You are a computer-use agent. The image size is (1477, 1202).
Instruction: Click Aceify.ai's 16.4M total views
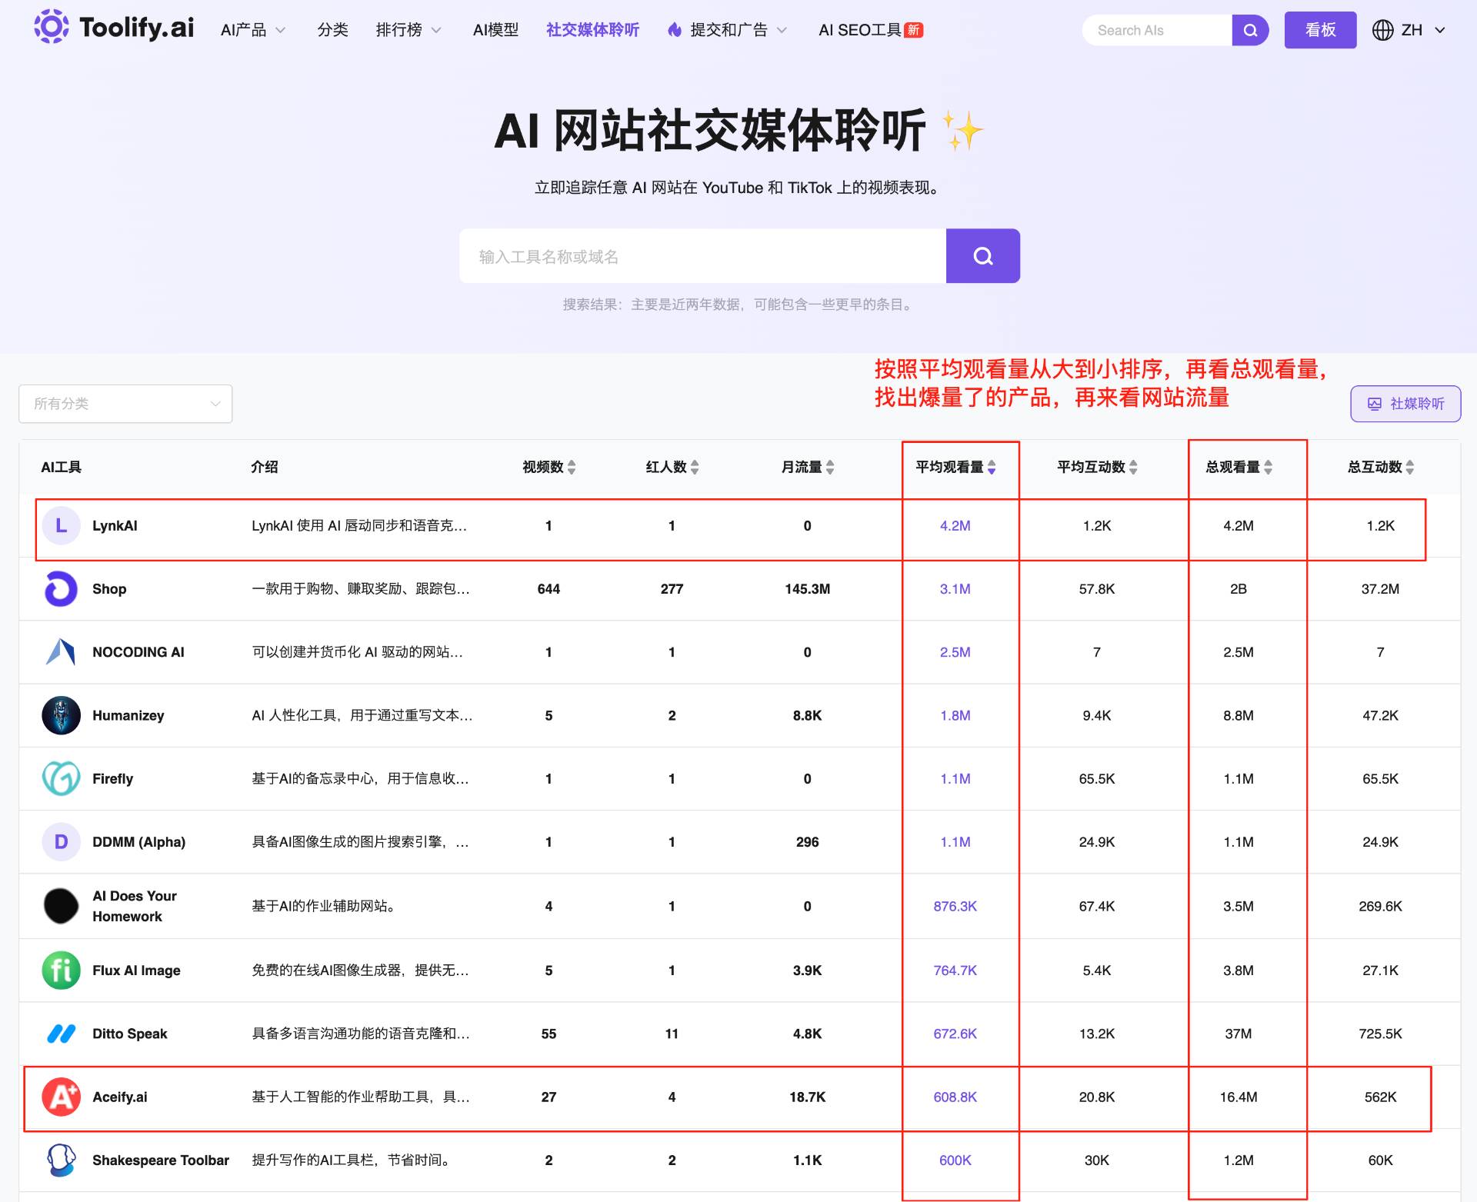(1239, 1097)
